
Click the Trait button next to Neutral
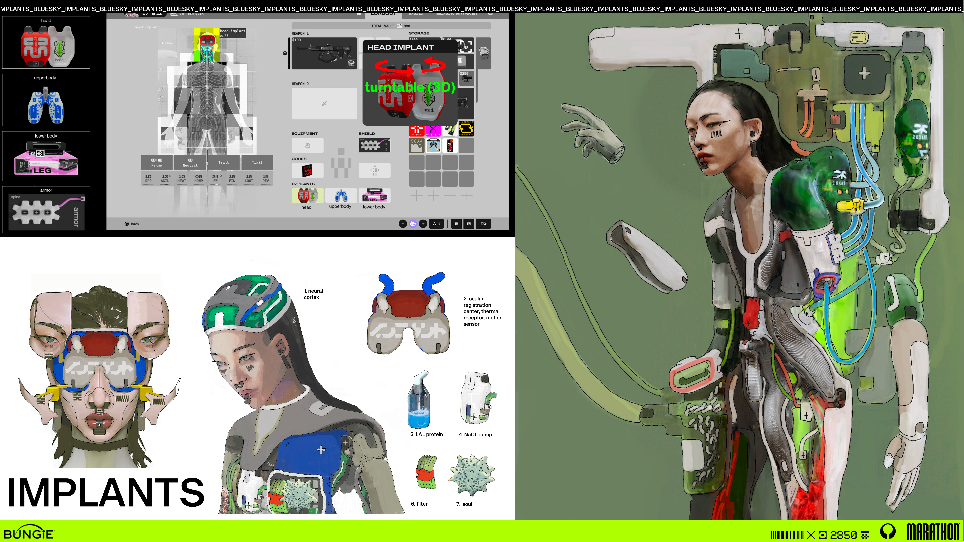click(x=223, y=162)
